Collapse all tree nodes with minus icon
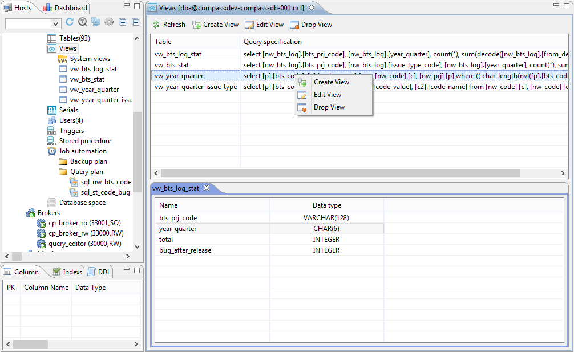This screenshot has width=574, height=352. [x=136, y=22]
